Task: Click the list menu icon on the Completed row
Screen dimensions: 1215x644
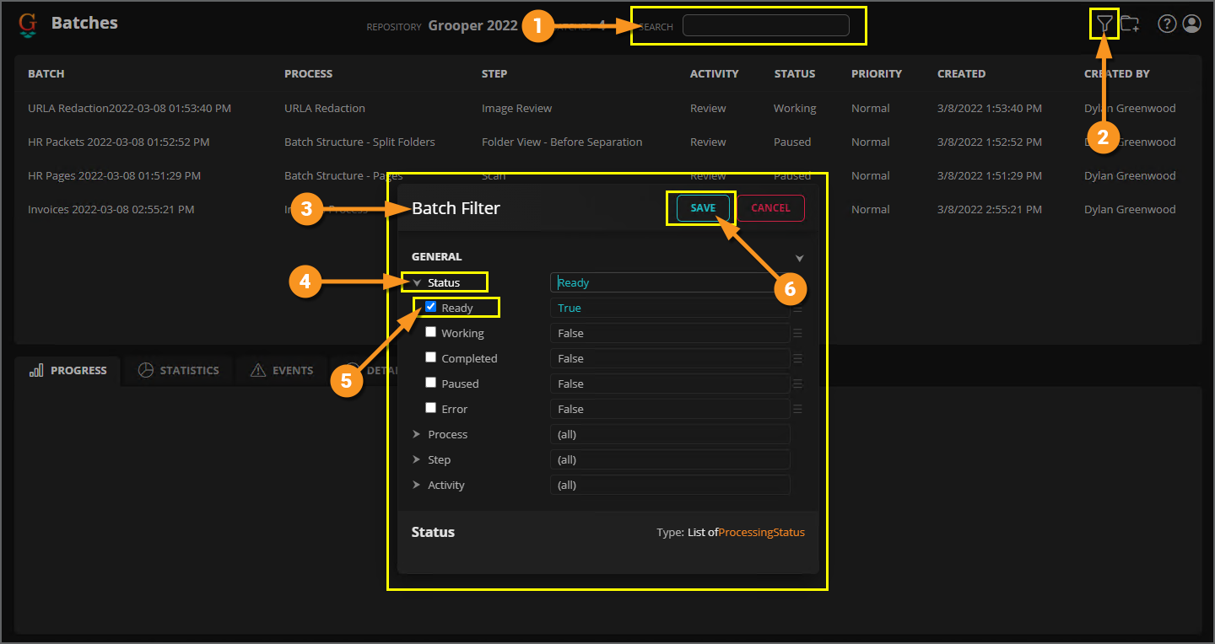Action: click(797, 358)
